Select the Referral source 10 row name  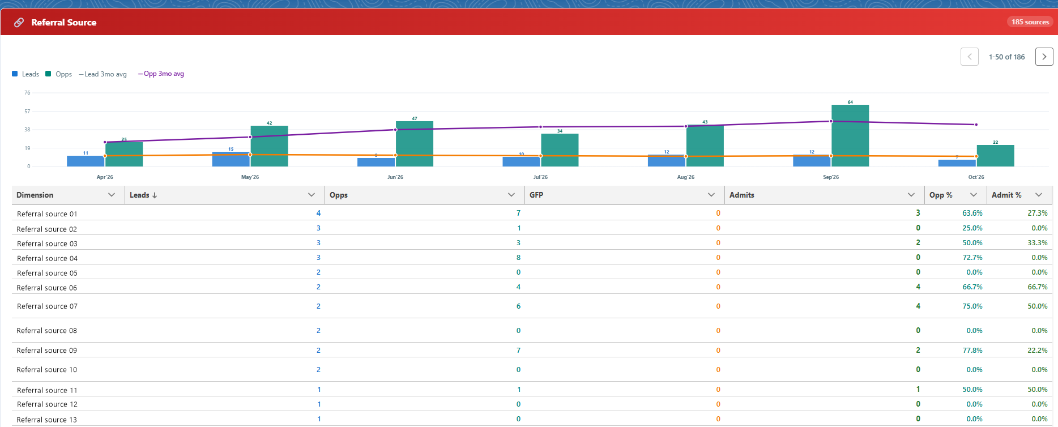click(x=47, y=370)
